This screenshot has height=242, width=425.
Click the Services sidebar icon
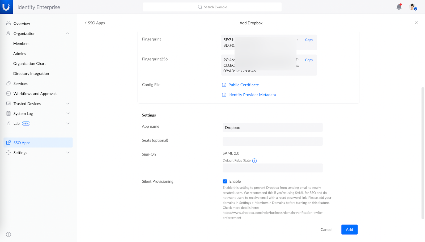point(8,84)
